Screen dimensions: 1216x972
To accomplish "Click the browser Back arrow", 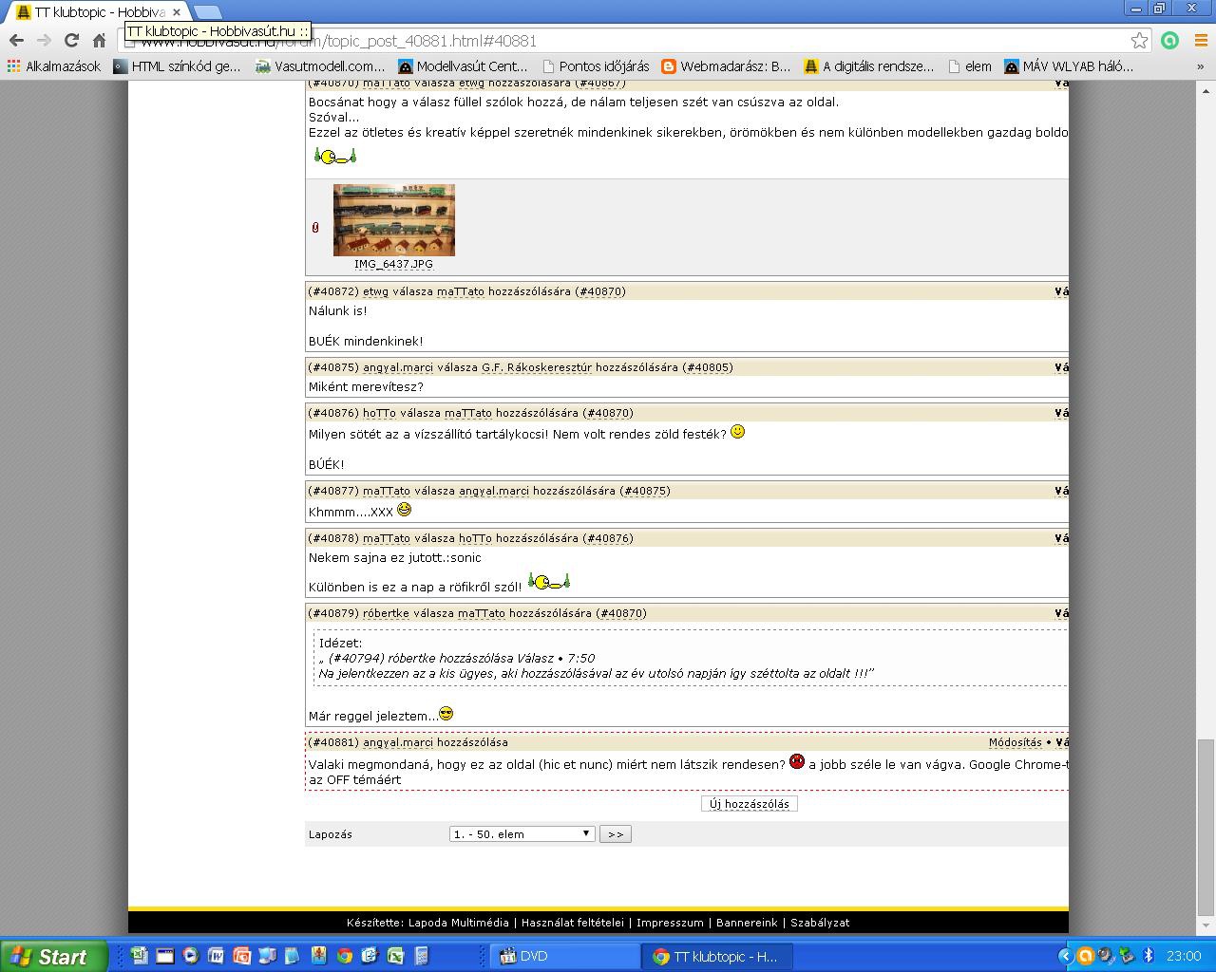I will (16, 40).
